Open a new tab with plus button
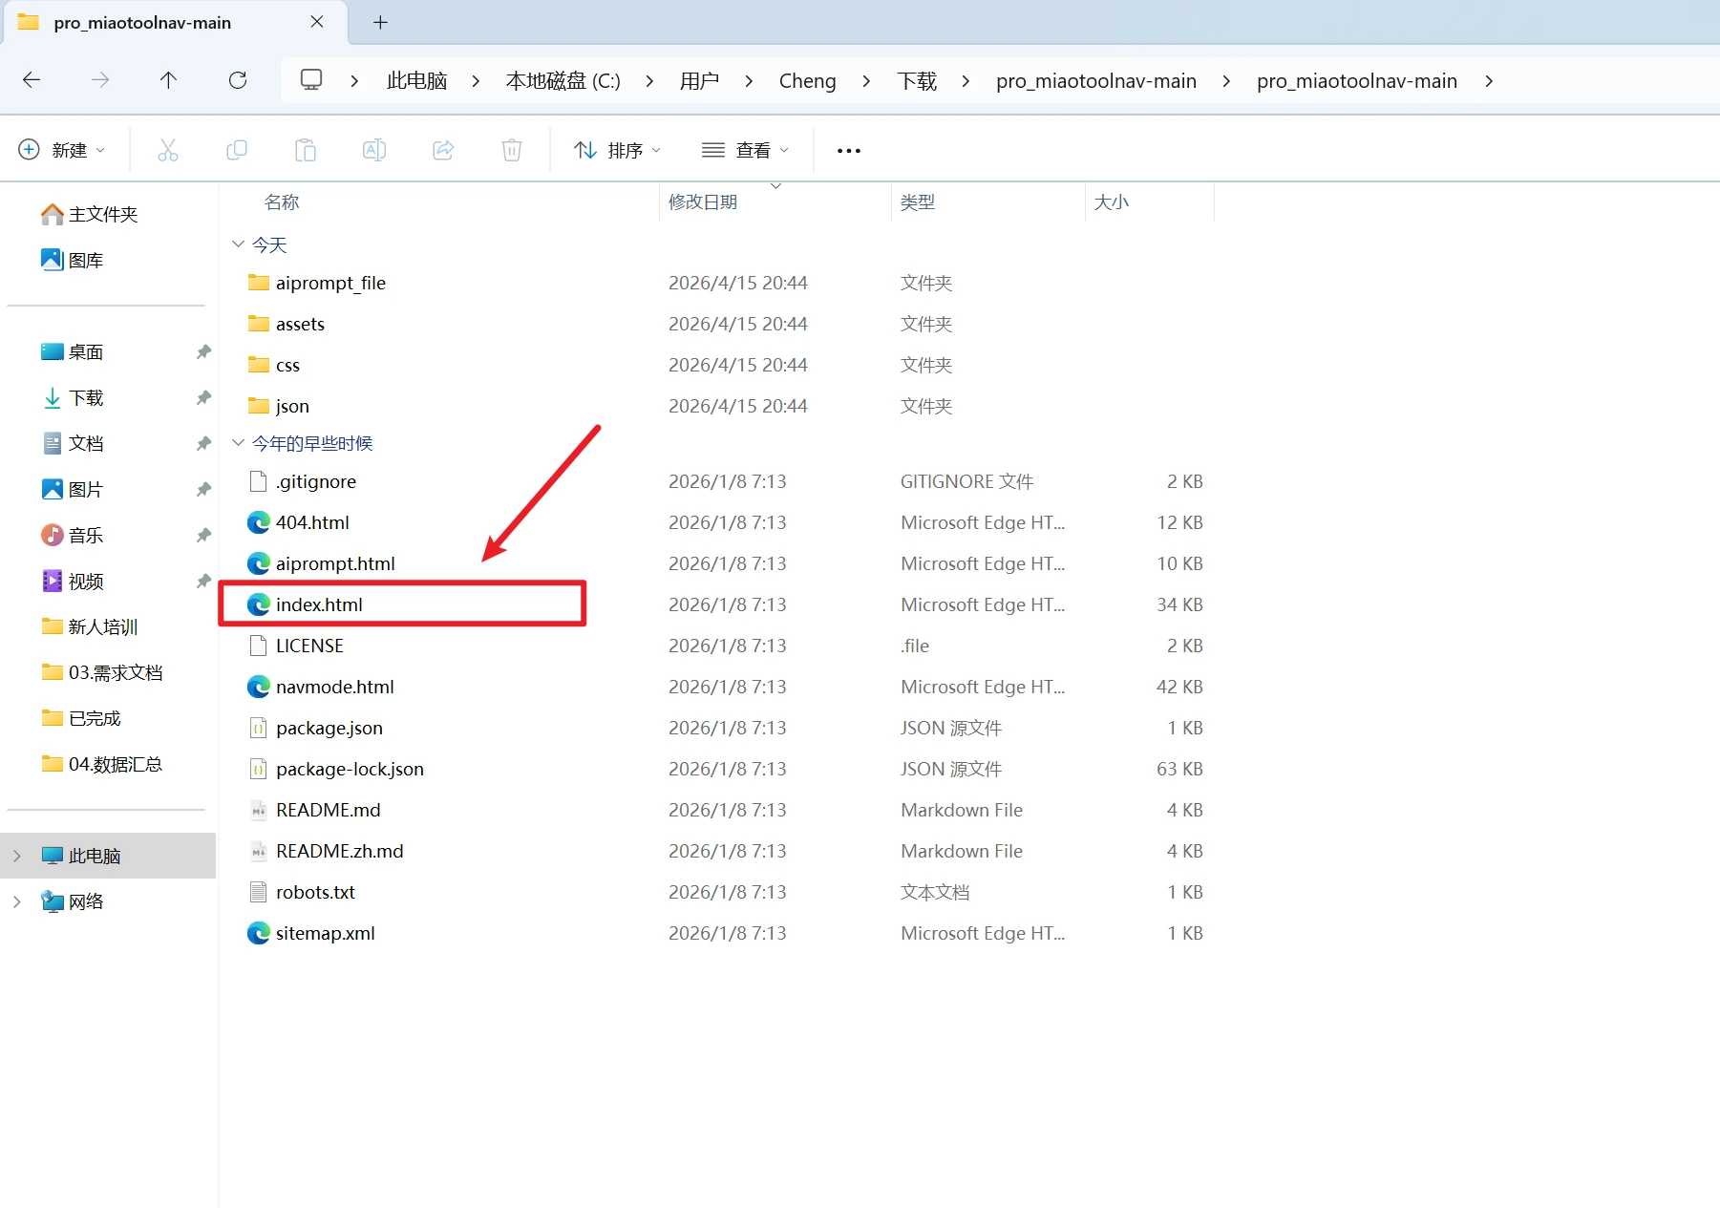The image size is (1720, 1208). 380,22
